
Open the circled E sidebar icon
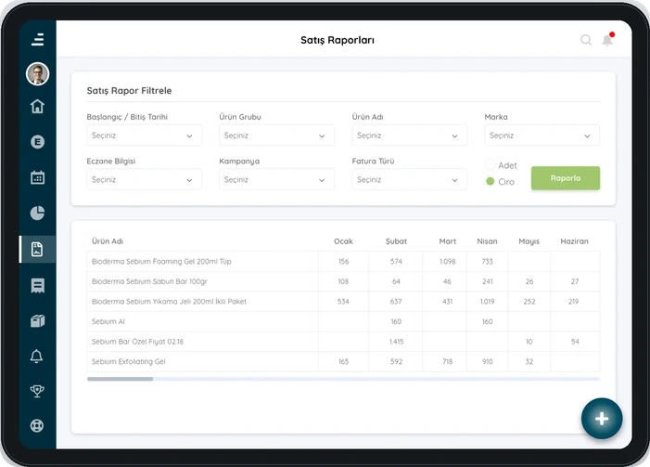(38, 142)
